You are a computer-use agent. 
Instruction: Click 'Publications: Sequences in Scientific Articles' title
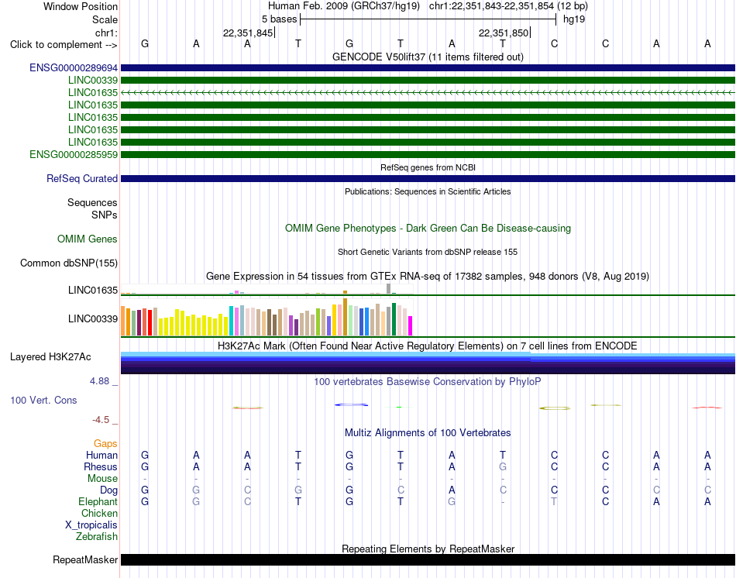coord(428,191)
